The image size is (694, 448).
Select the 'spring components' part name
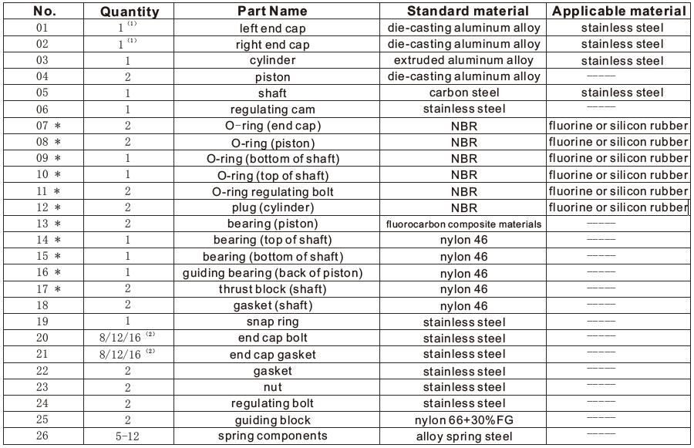click(272, 436)
